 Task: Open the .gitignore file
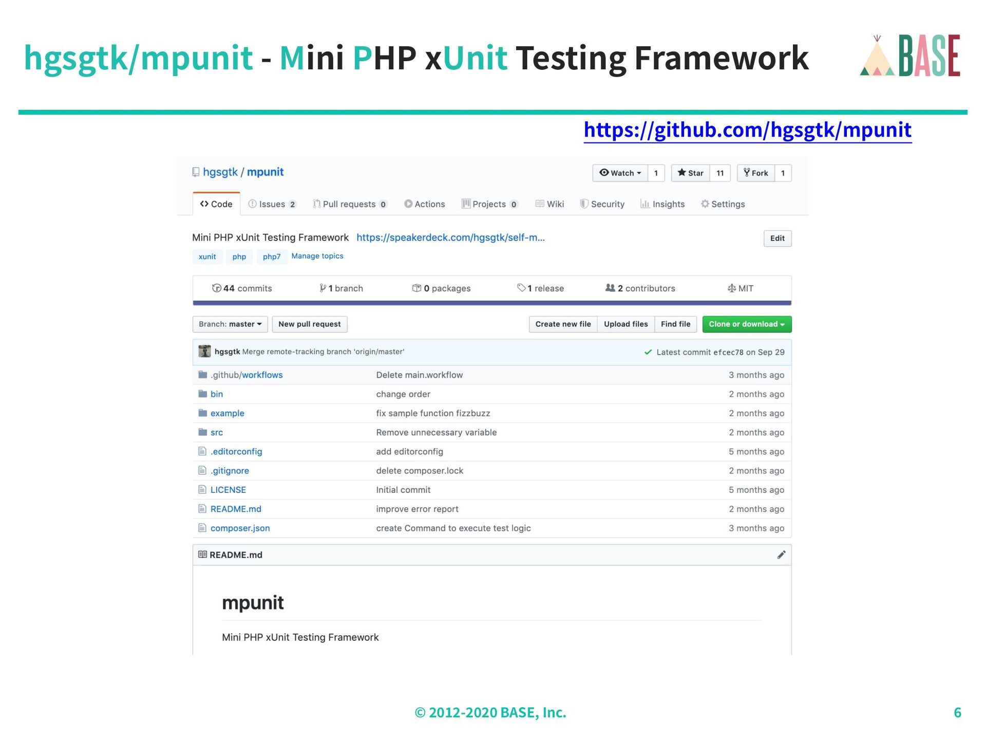pyautogui.click(x=230, y=471)
